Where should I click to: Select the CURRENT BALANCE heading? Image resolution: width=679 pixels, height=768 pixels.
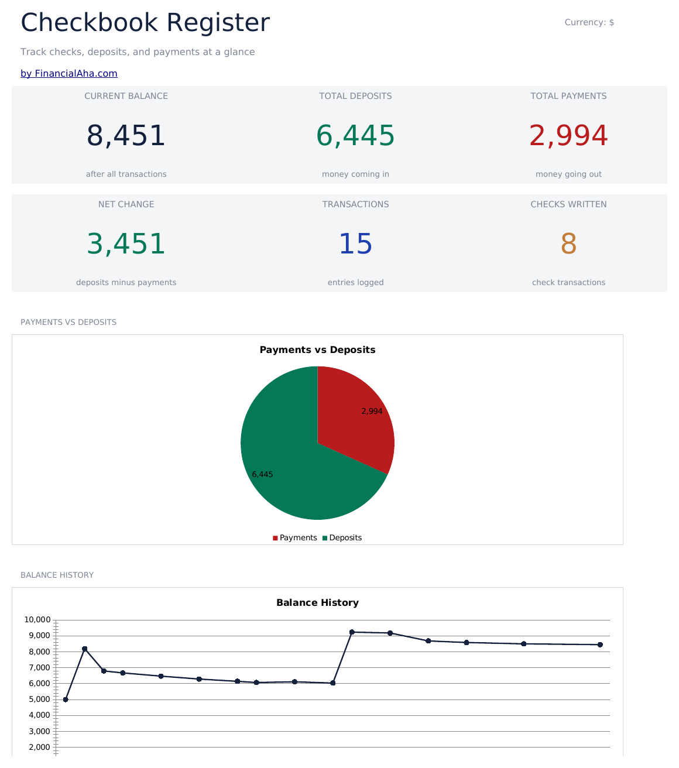pyautogui.click(x=126, y=96)
